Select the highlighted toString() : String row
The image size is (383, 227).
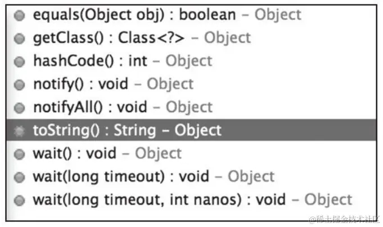[x=191, y=130]
